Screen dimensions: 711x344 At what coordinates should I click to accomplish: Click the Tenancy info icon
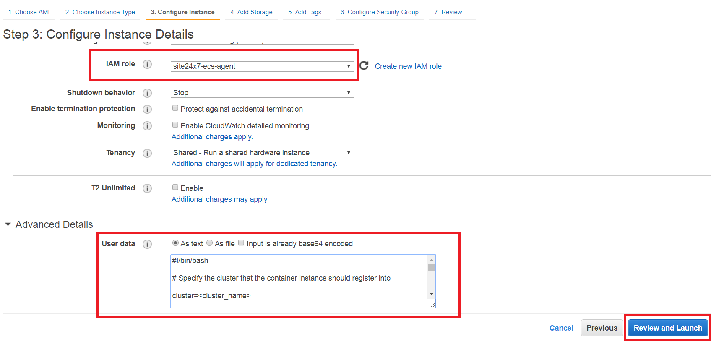tap(147, 153)
